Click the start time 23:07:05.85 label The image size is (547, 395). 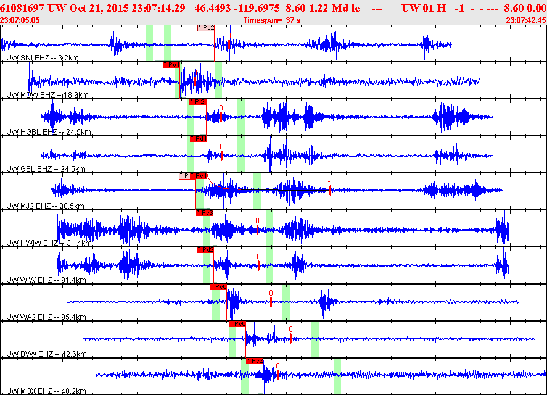point(20,20)
